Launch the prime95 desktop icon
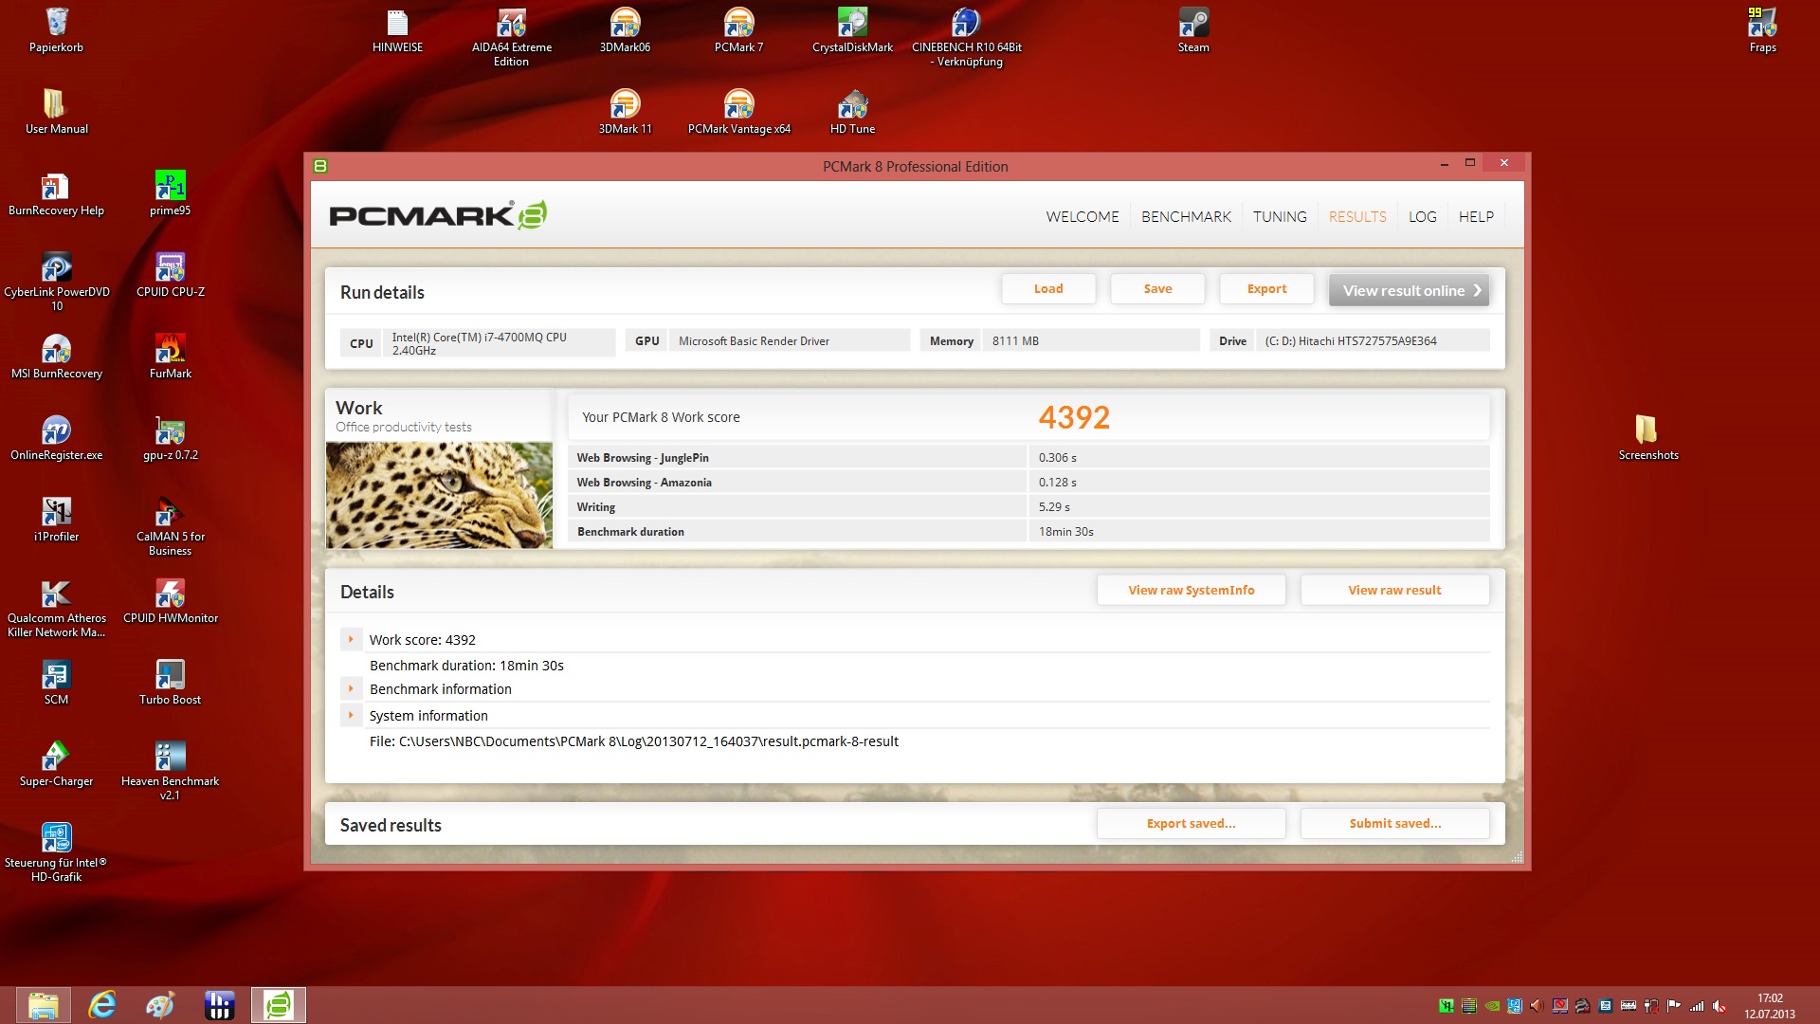The height and width of the screenshot is (1024, 1820). point(170,192)
